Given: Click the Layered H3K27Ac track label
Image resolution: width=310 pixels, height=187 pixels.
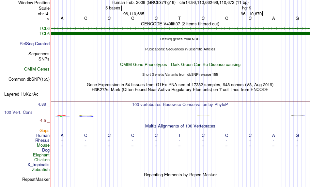Looking at the screenshot, I should 21,94.
